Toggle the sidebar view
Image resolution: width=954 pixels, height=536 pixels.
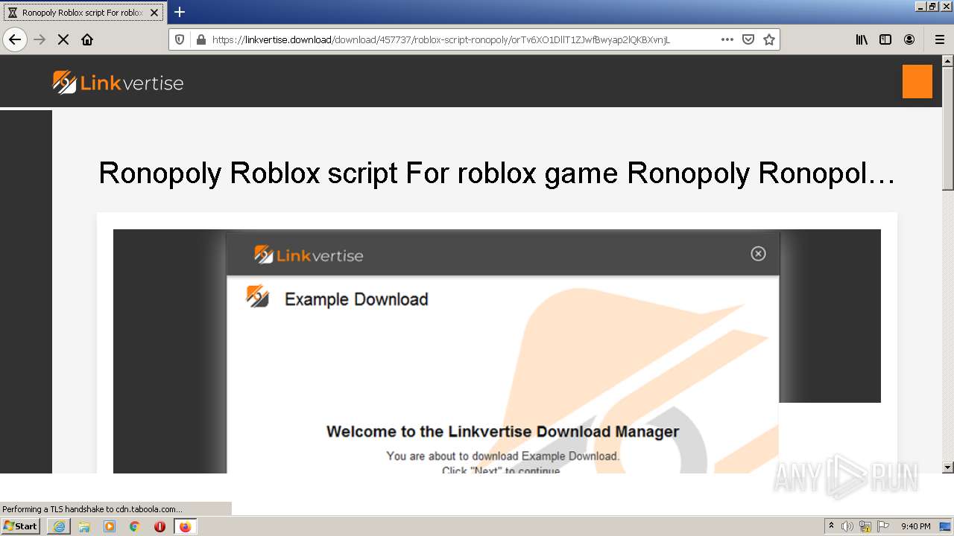[885, 39]
